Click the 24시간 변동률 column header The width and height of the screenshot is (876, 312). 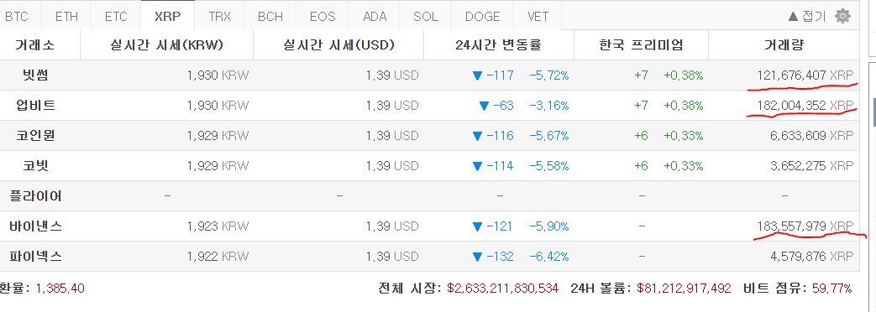498,44
